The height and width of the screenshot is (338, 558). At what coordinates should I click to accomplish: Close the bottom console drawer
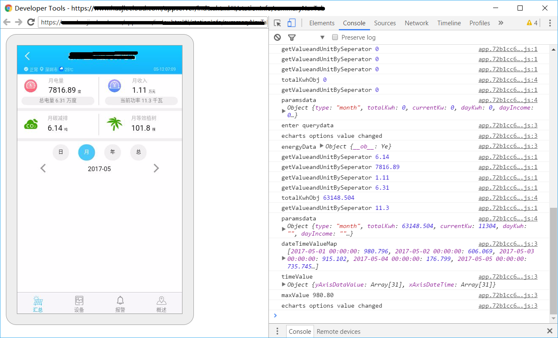tap(550, 331)
